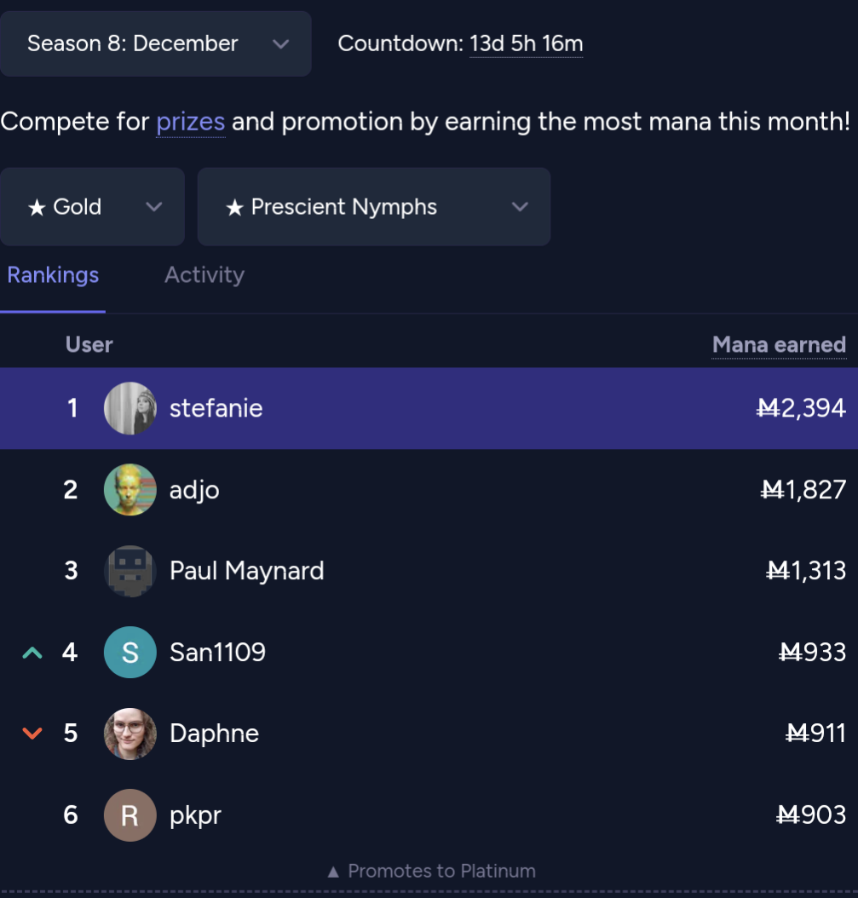This screenshot has width=858, height=898.
Task: Click Daphne's profile photo avatar
Action: click(x=130, y=734)
